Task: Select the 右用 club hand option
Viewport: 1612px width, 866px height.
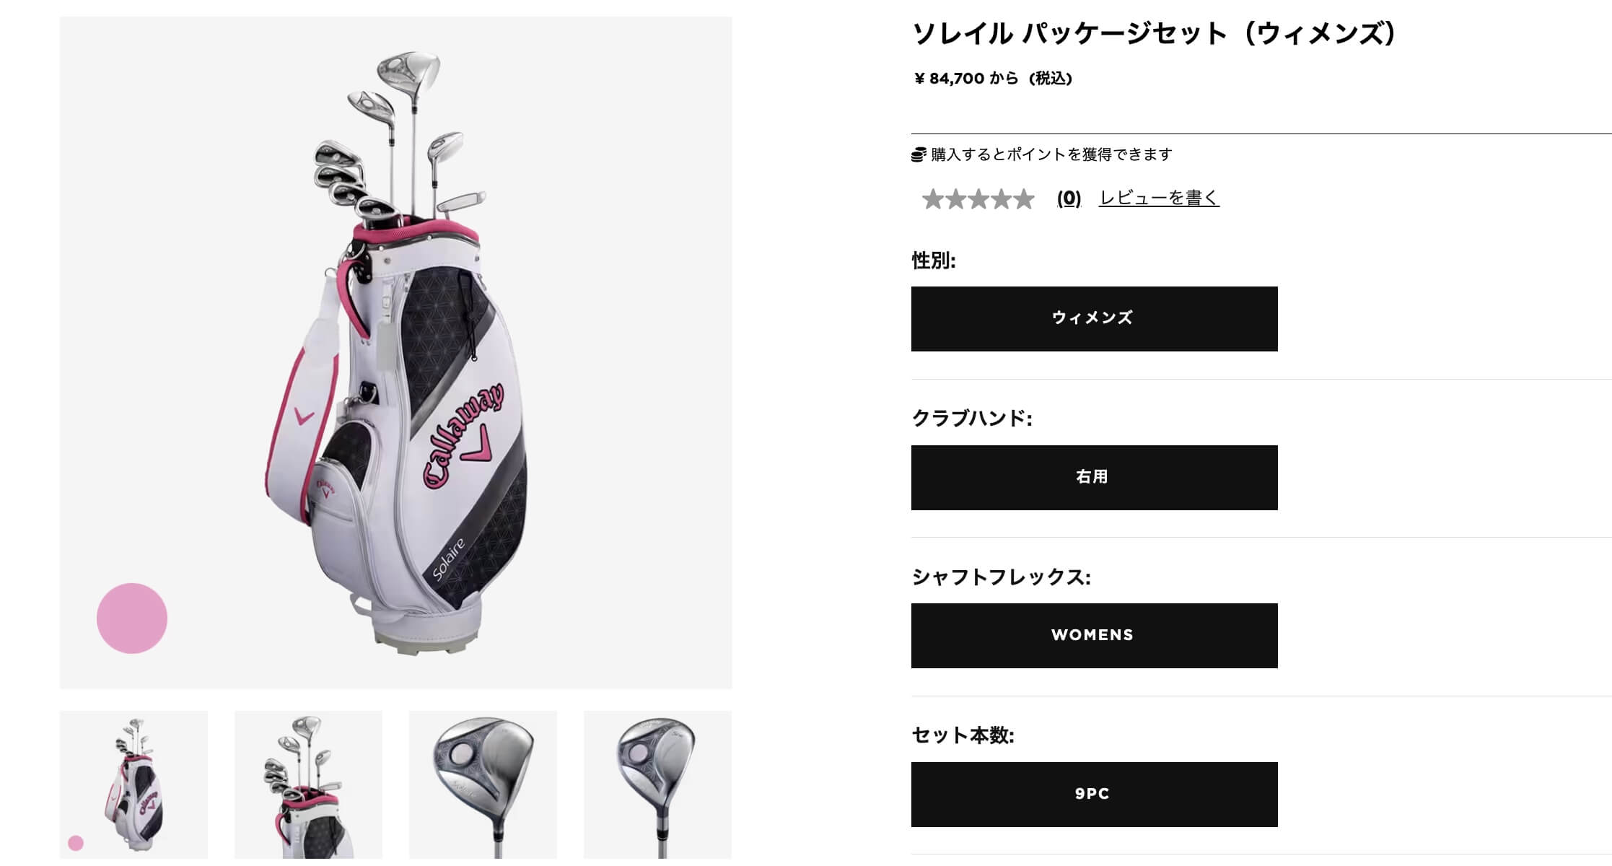Action: click(x=1094, y=478)
